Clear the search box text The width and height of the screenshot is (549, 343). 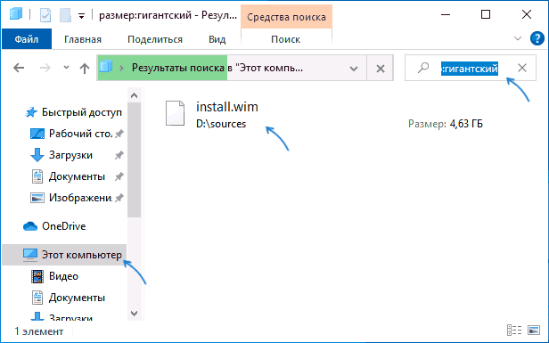click(x=522, y=68)
